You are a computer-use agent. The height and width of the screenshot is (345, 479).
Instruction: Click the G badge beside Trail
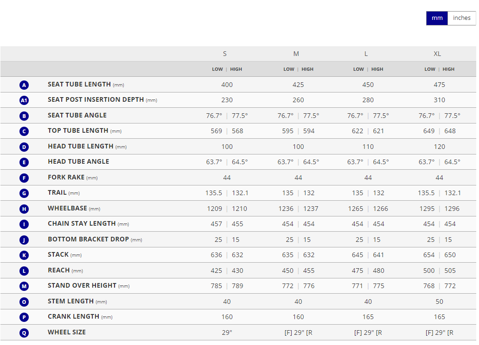pos(24,193)
